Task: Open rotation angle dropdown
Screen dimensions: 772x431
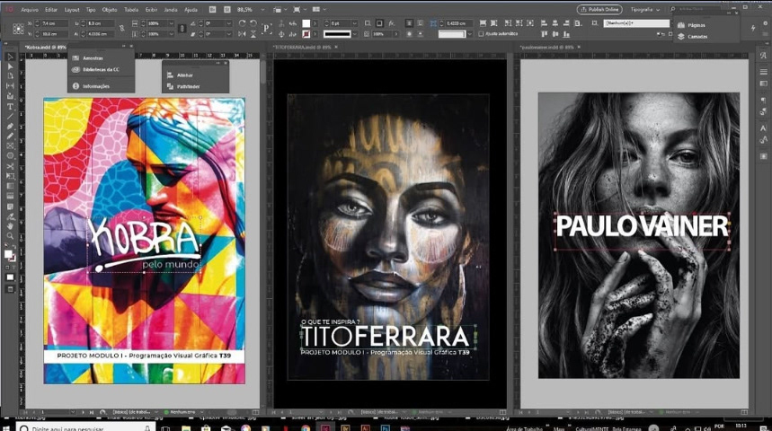Action: point(229,23)
